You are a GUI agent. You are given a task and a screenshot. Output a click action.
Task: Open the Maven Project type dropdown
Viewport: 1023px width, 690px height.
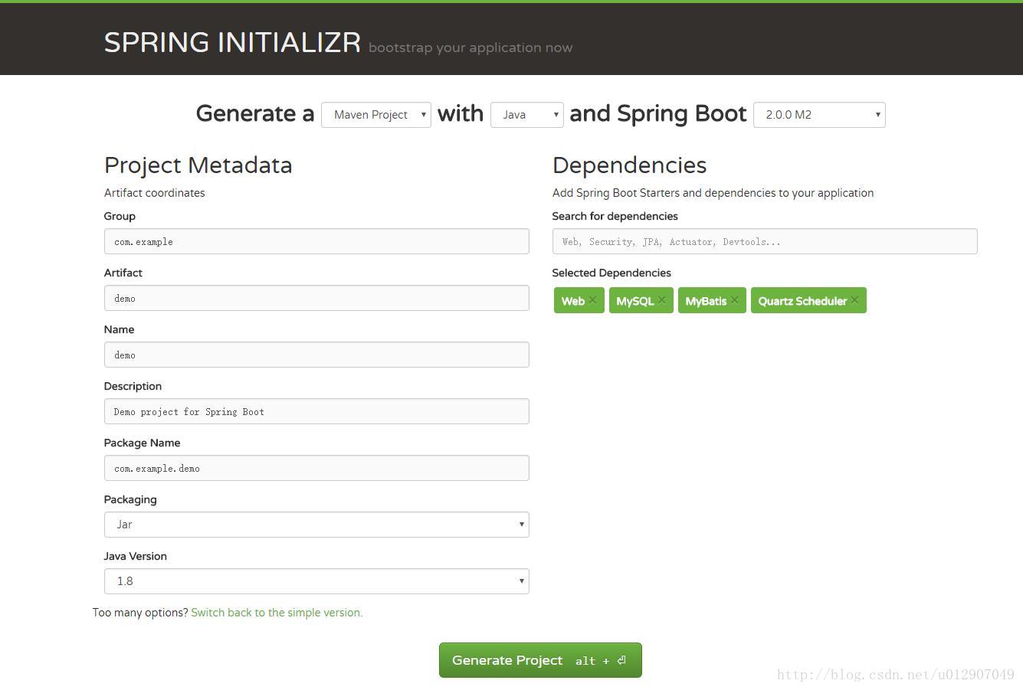(376, 115)
